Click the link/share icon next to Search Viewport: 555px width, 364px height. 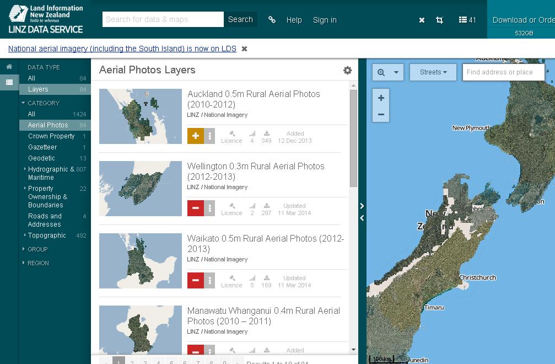(272, 20)
